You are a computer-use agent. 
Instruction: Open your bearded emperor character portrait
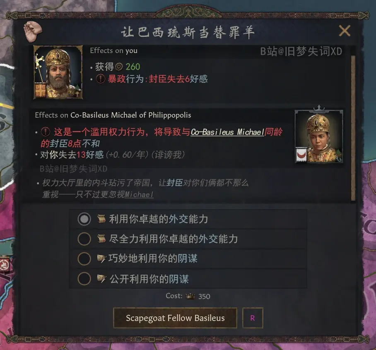coord(58,72)
